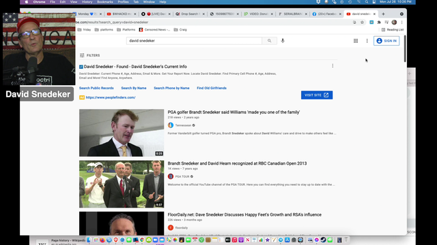
Task: Click the YouTube search magnifier button
Action: pos(269,41)
